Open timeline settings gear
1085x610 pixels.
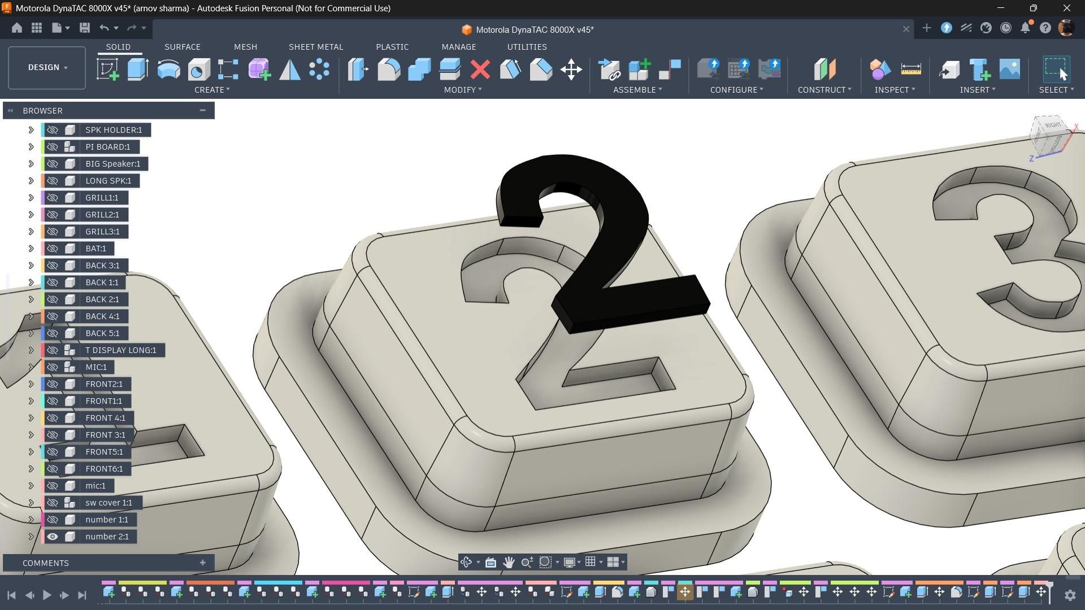pos(1070,595)
